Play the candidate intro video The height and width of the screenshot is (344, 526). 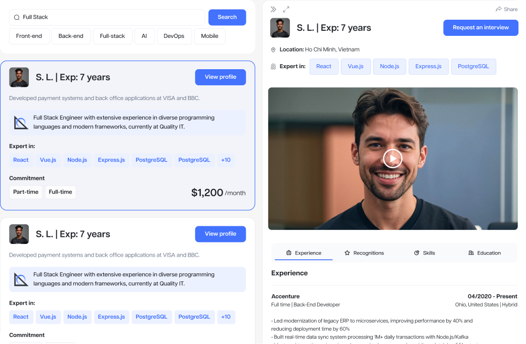pos(392,159)
